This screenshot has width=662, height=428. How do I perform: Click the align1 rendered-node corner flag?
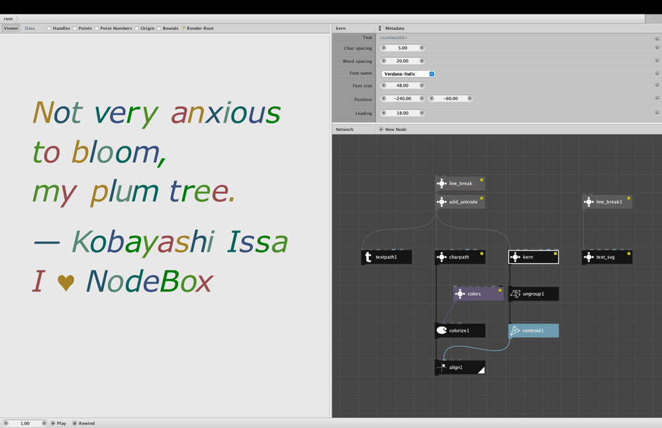(x=482, y=370)
